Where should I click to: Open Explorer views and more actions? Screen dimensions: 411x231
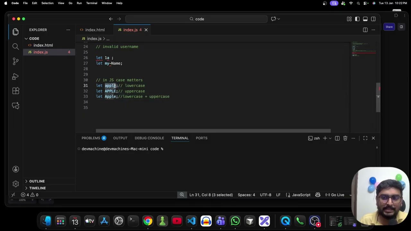pos(68,30)
